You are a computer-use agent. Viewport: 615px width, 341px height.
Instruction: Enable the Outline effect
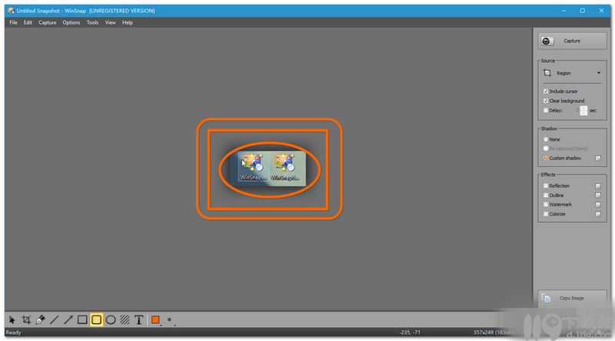(546, 196)
